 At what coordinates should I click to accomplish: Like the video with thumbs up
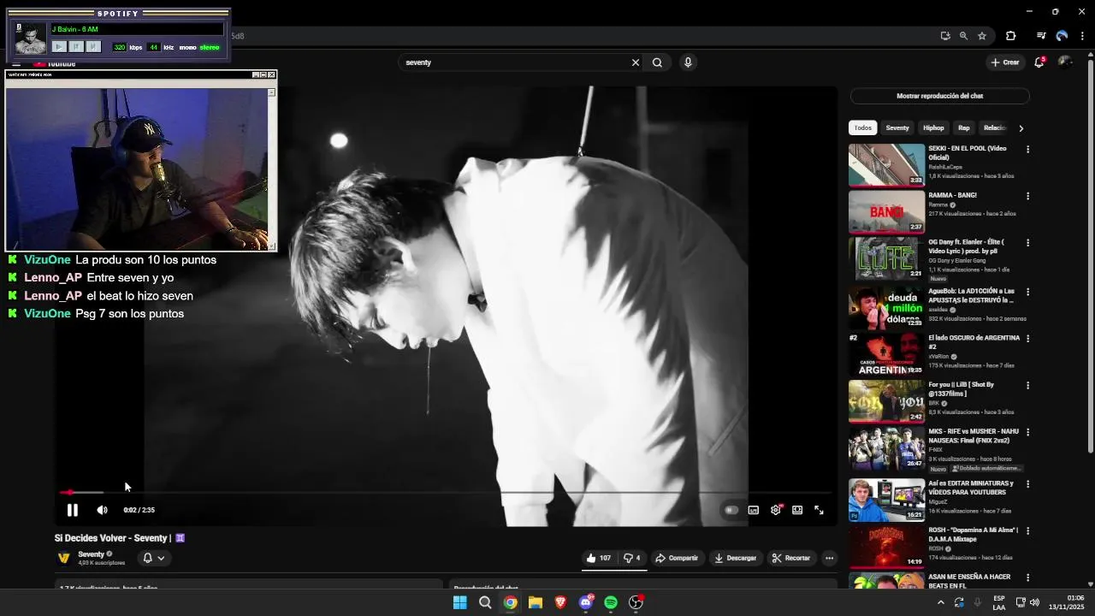599,558
